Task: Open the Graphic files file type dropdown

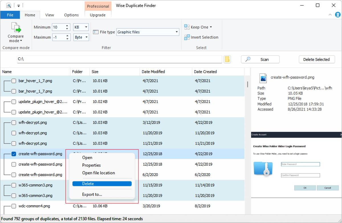Action: [x=176, y=32]
